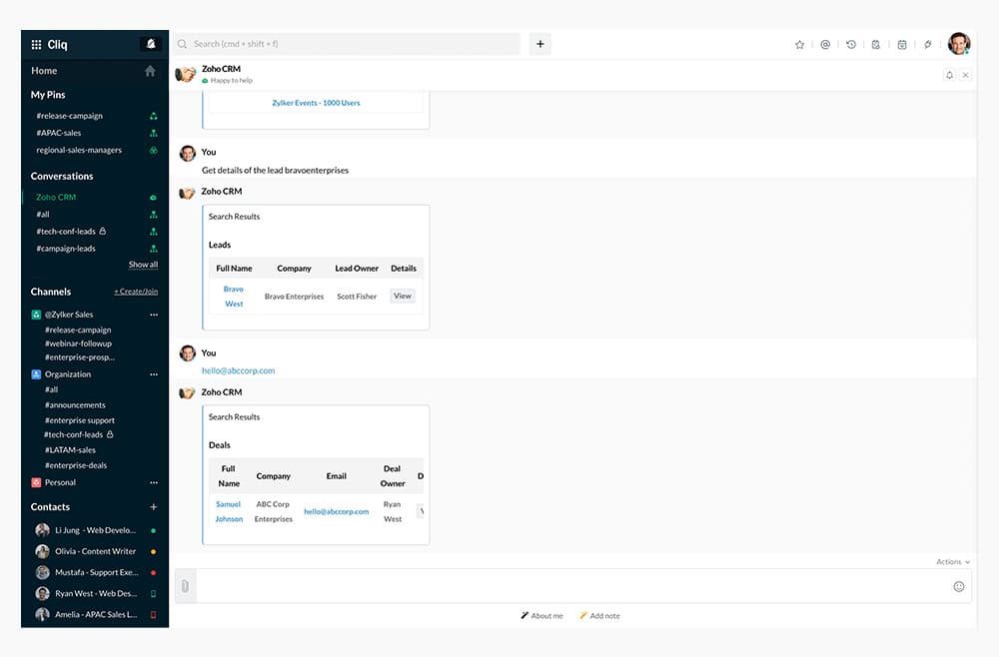Viewport: 999px width, 657px height.
Task: Click Conversations section heading
Action: [x=62, y=177]
